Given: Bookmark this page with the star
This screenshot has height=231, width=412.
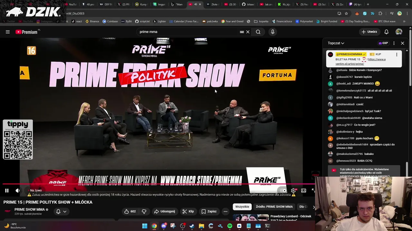Looking at the screenshot, I should pyautogui.click(x=346, y=13).
